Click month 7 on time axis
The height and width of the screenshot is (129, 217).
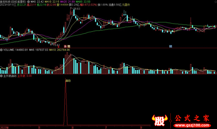pyautogui.click(x=106, y=128)
